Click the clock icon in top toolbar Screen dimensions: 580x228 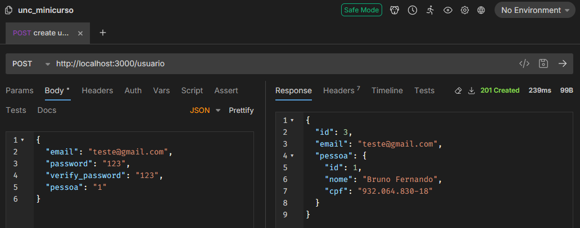tap(412, 10)
